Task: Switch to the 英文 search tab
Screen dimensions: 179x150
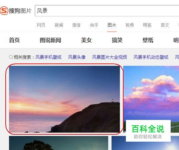Action: 165,25
